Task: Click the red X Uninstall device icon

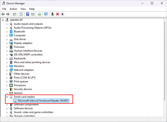Action: pyautogui.click(x=57, y=14)
